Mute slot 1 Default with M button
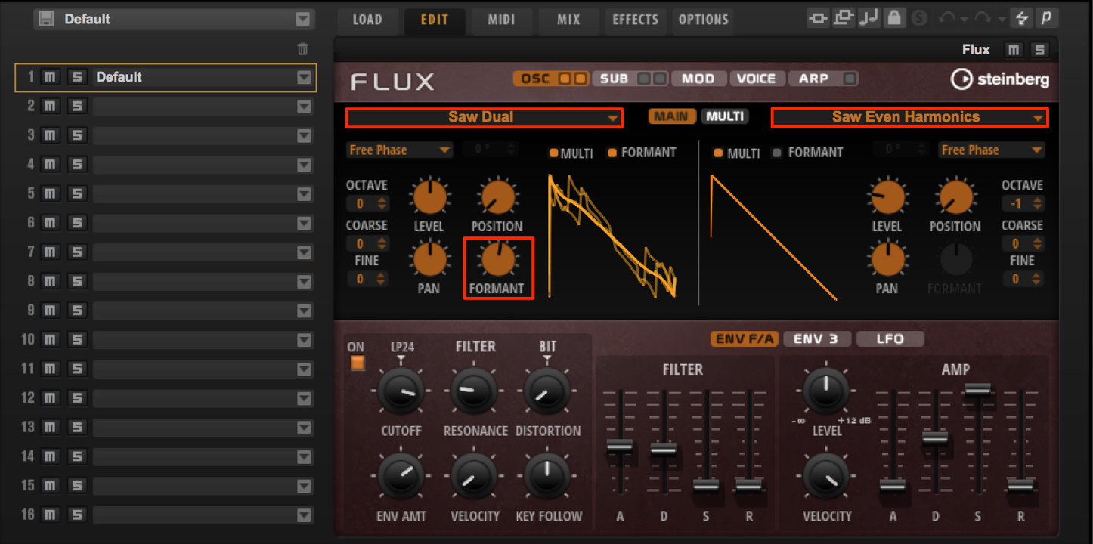This screenshot has width=1093, height=544. pos(50,77)
